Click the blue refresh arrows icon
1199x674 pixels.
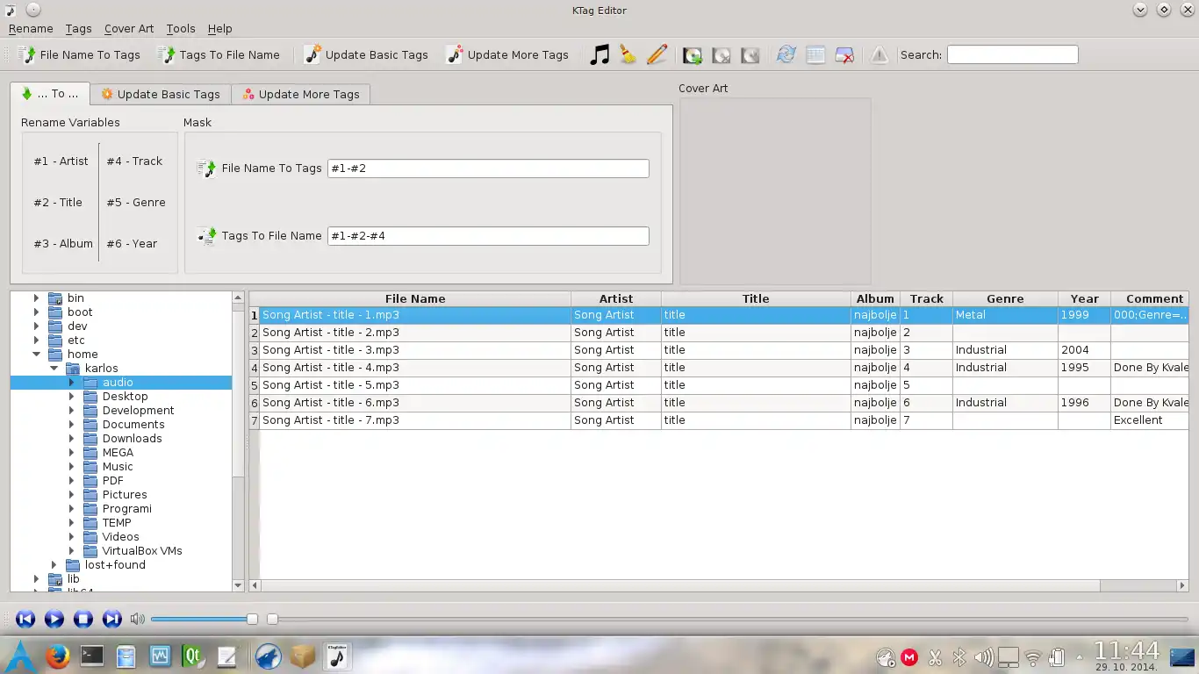pos(786,55)
